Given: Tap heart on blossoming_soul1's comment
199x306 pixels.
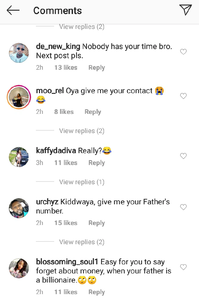Looking at the screenshot, I should pyautogui.click(x=183, y=267).
